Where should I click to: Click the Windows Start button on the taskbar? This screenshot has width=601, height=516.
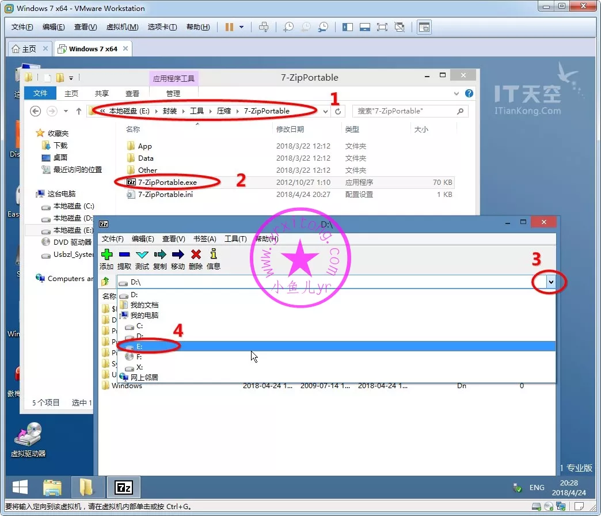coord(20,488)
